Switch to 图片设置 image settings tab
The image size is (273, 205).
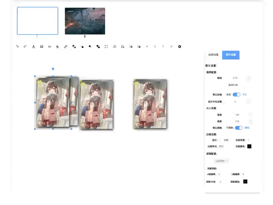point(231,55)
